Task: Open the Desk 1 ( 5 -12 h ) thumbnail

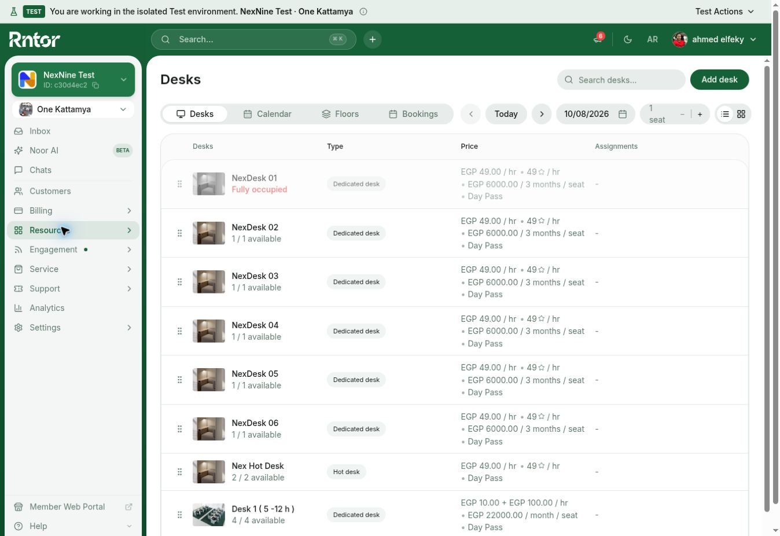Action: pos(209,515)
